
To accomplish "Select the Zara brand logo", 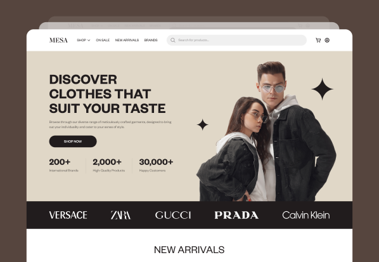I will (x=120, y=215).
